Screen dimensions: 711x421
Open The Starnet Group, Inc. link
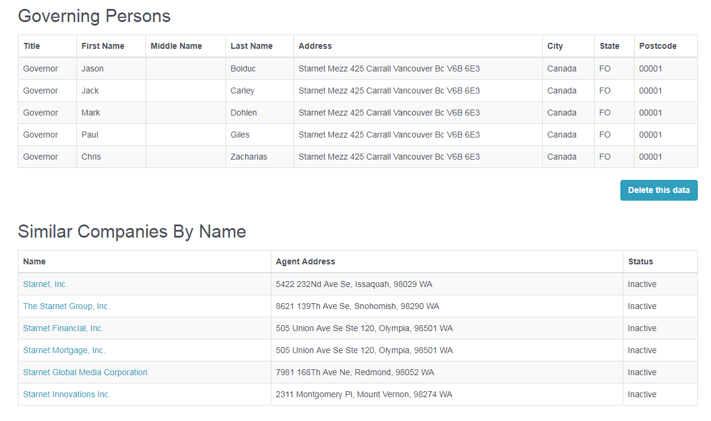click(67, 307)
